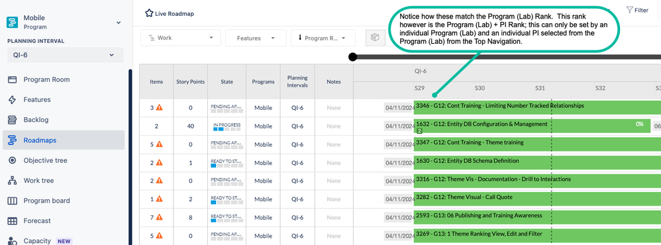Click the Programs column header

[263, 82]
